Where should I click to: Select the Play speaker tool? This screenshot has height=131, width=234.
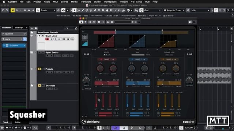119,11
